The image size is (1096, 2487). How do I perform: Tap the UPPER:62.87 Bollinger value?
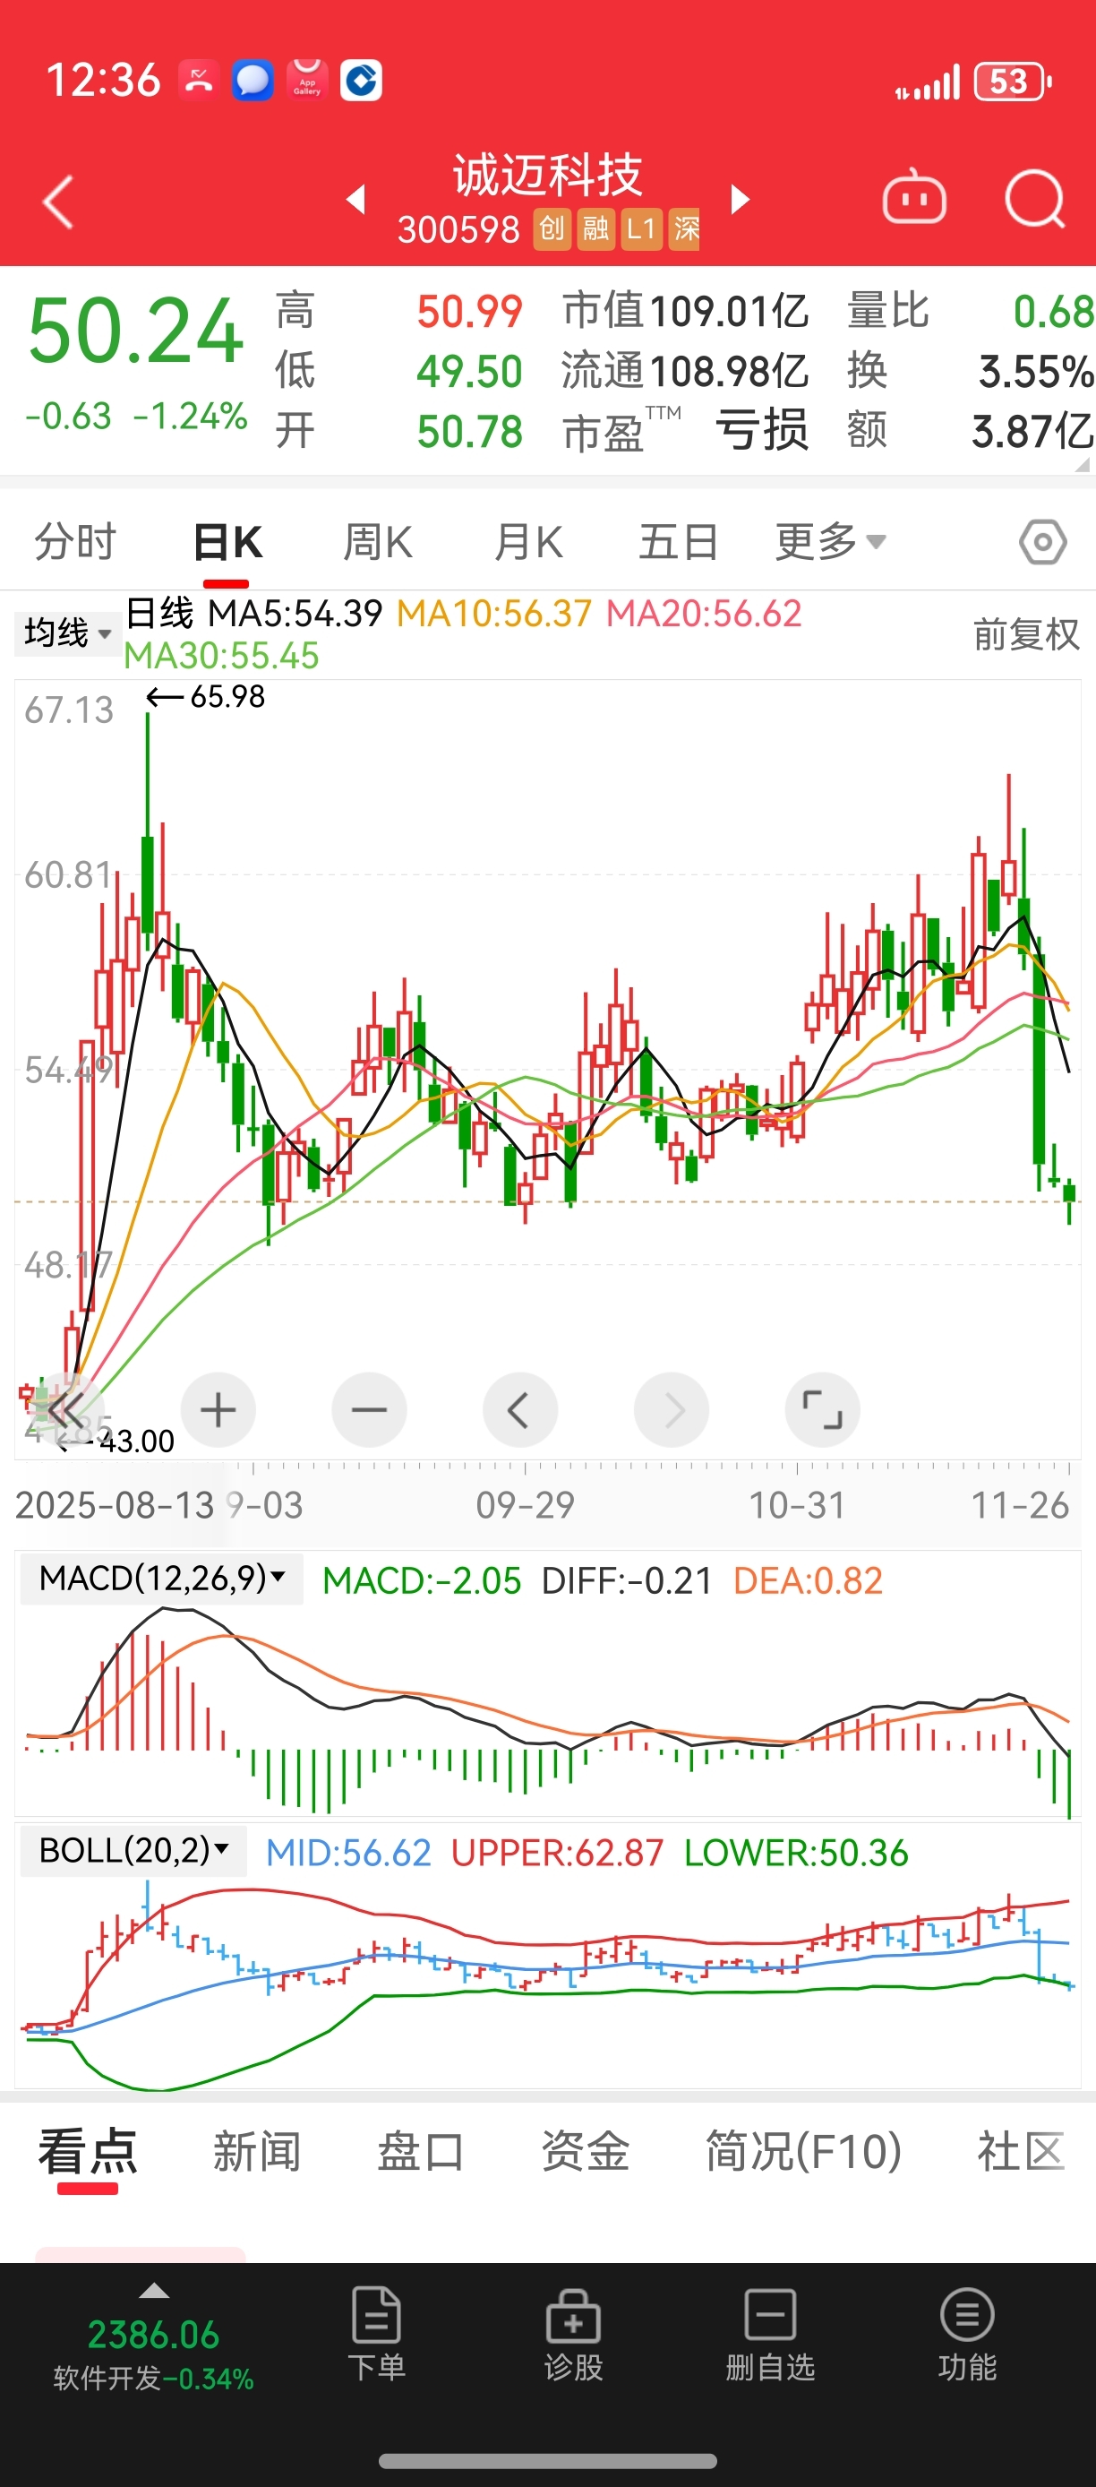558,1853
